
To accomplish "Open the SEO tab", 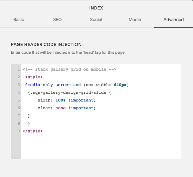I will point(57,20).
